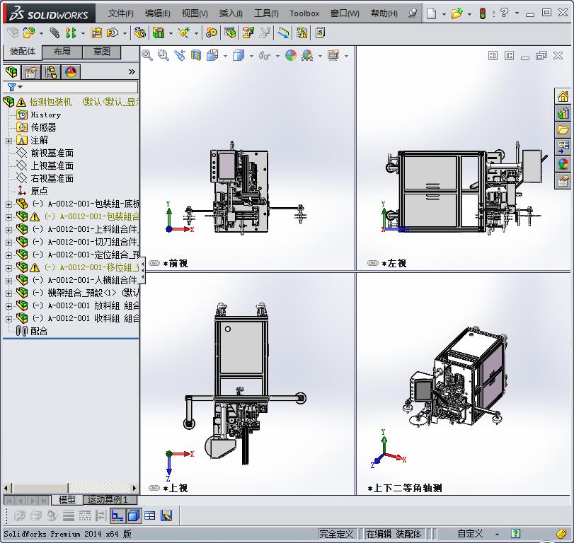Expand the A-0012-001 收料組 node
574x543 pixels.
[x=8, y=319]
